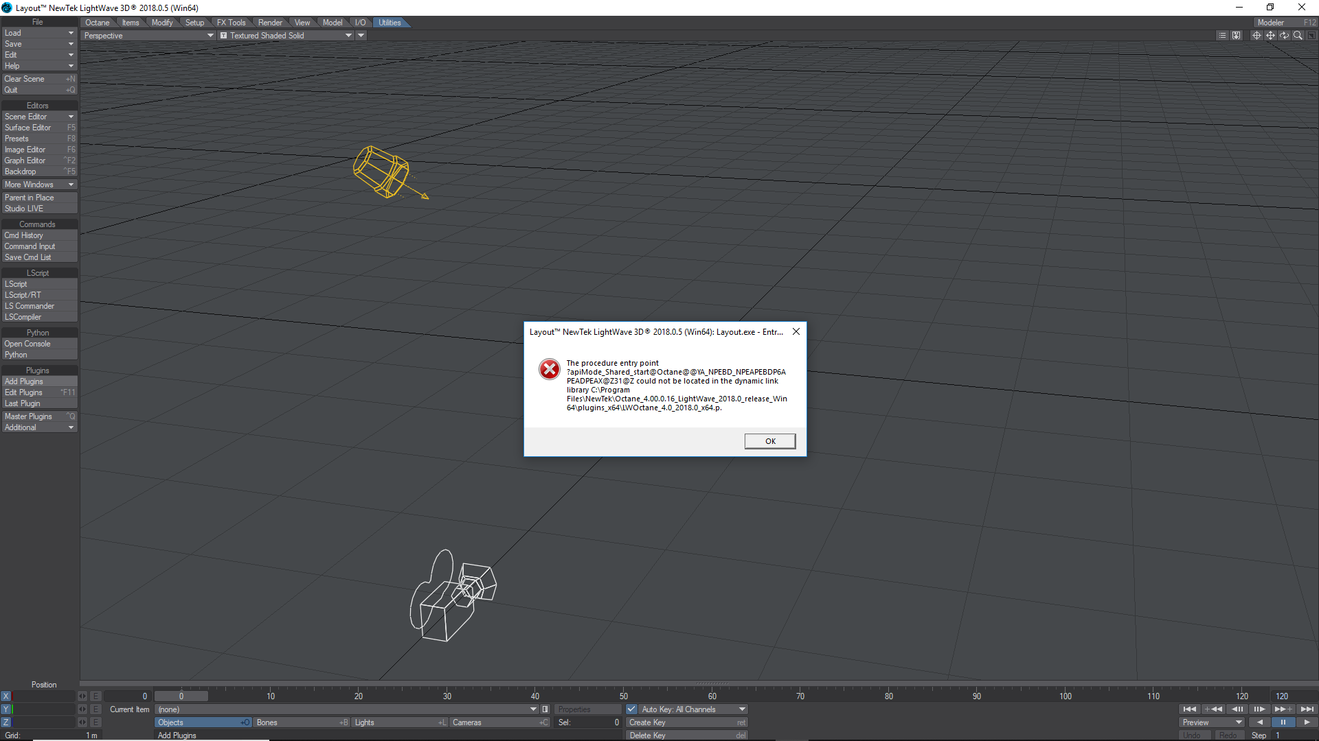Open the Octane tab
The width and height of the screenshot is (1319, 741).
(98, 23)
